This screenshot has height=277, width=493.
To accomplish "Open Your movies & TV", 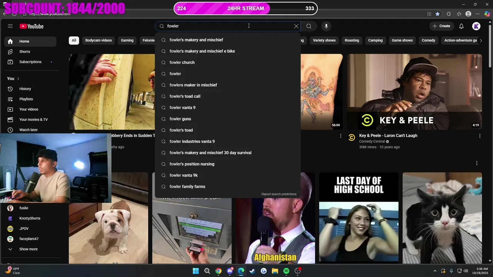I will pyautogui.click(x=30, y=120).
